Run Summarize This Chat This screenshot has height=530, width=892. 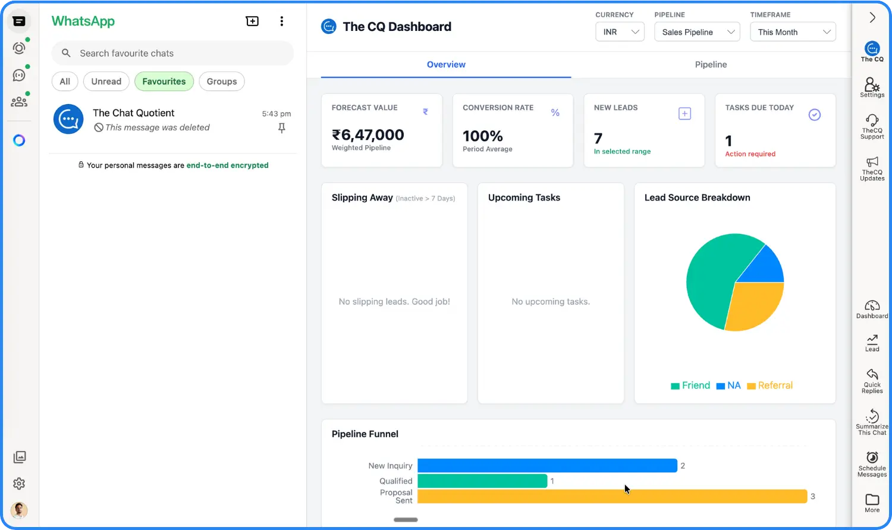[871, 421]
